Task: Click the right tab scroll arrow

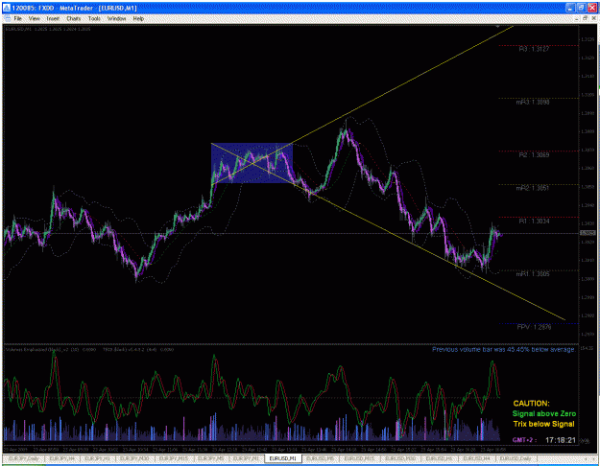Action: pos(592,458)
